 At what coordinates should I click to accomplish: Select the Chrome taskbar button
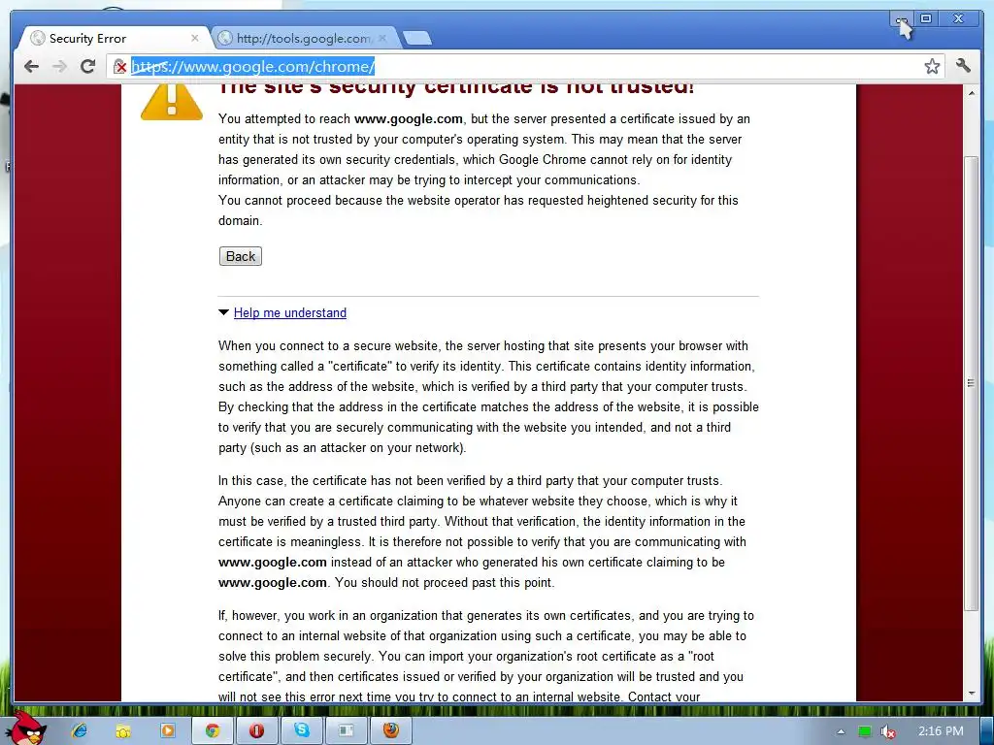(x=213, y=730)
